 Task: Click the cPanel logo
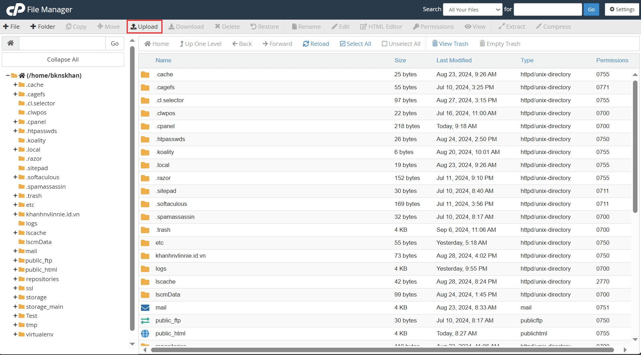(x=16, y=9)
